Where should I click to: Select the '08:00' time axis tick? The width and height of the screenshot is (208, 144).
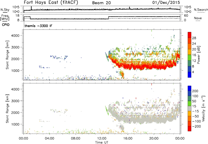click(x=76, y=139)
